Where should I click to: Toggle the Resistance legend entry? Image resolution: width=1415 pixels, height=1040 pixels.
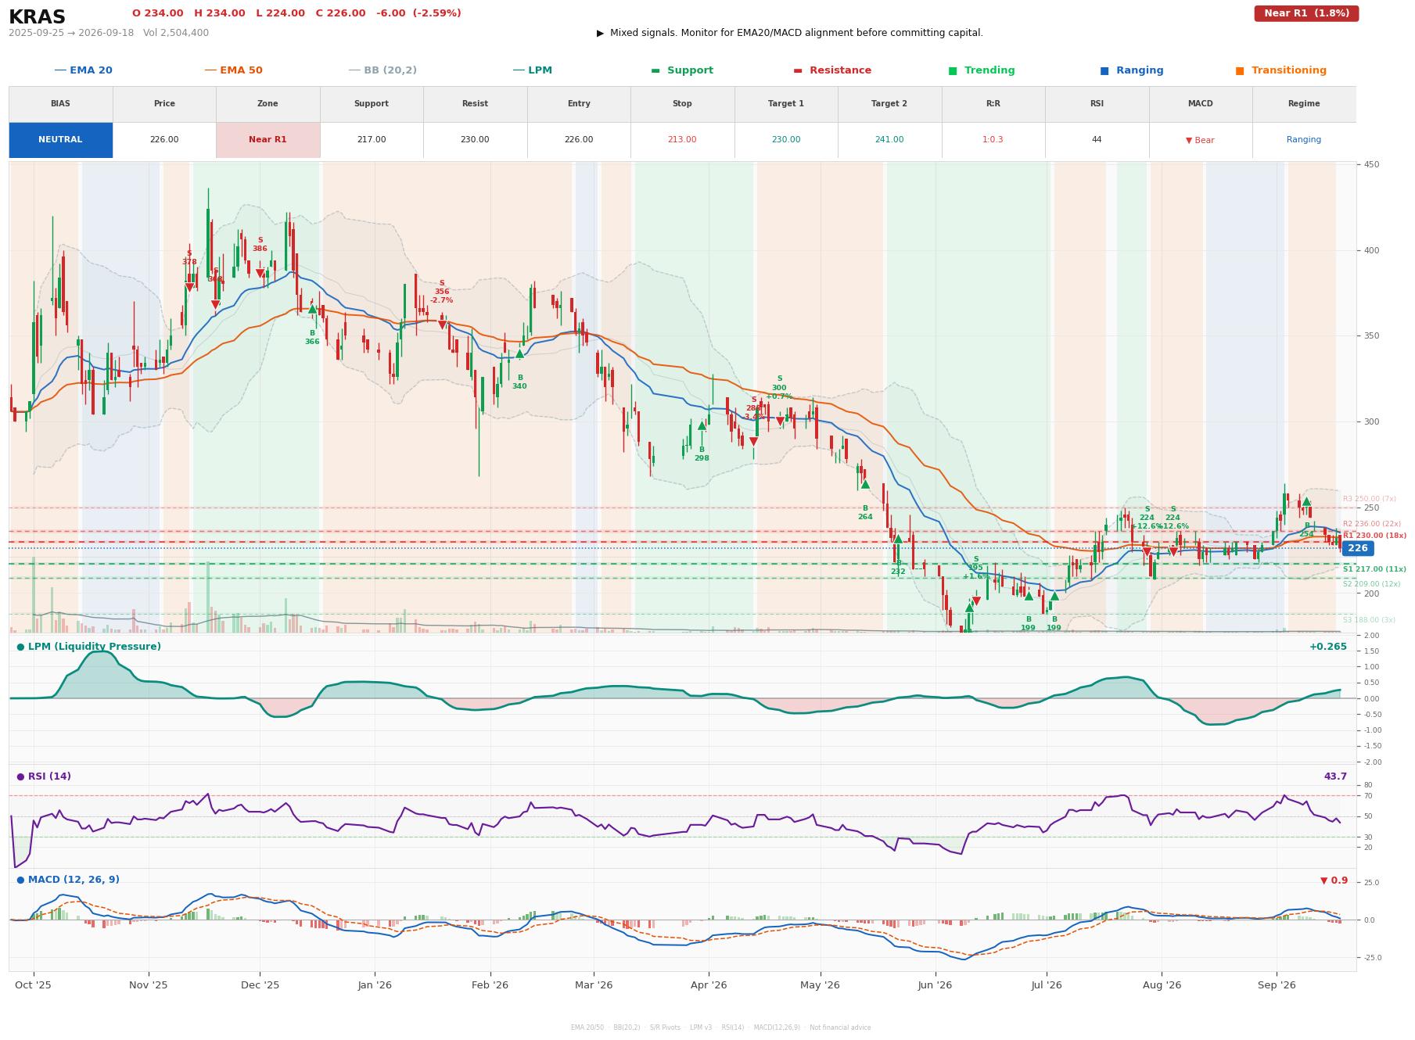tap(831, 70)
